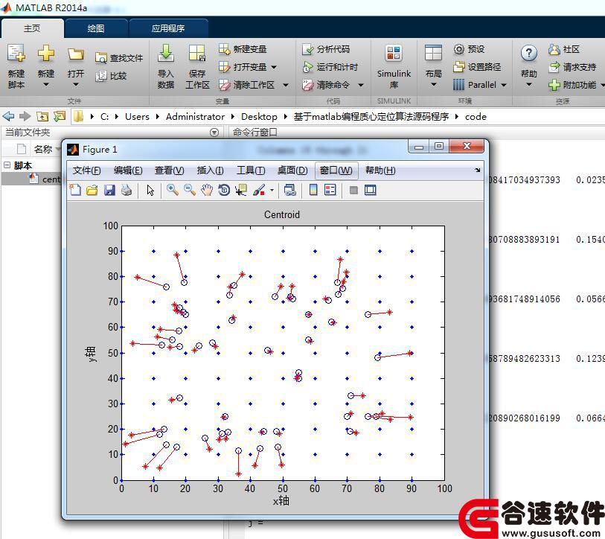Create a new script with 新建脚本
This screenshot has height=539, width=605.
(16, 66)
